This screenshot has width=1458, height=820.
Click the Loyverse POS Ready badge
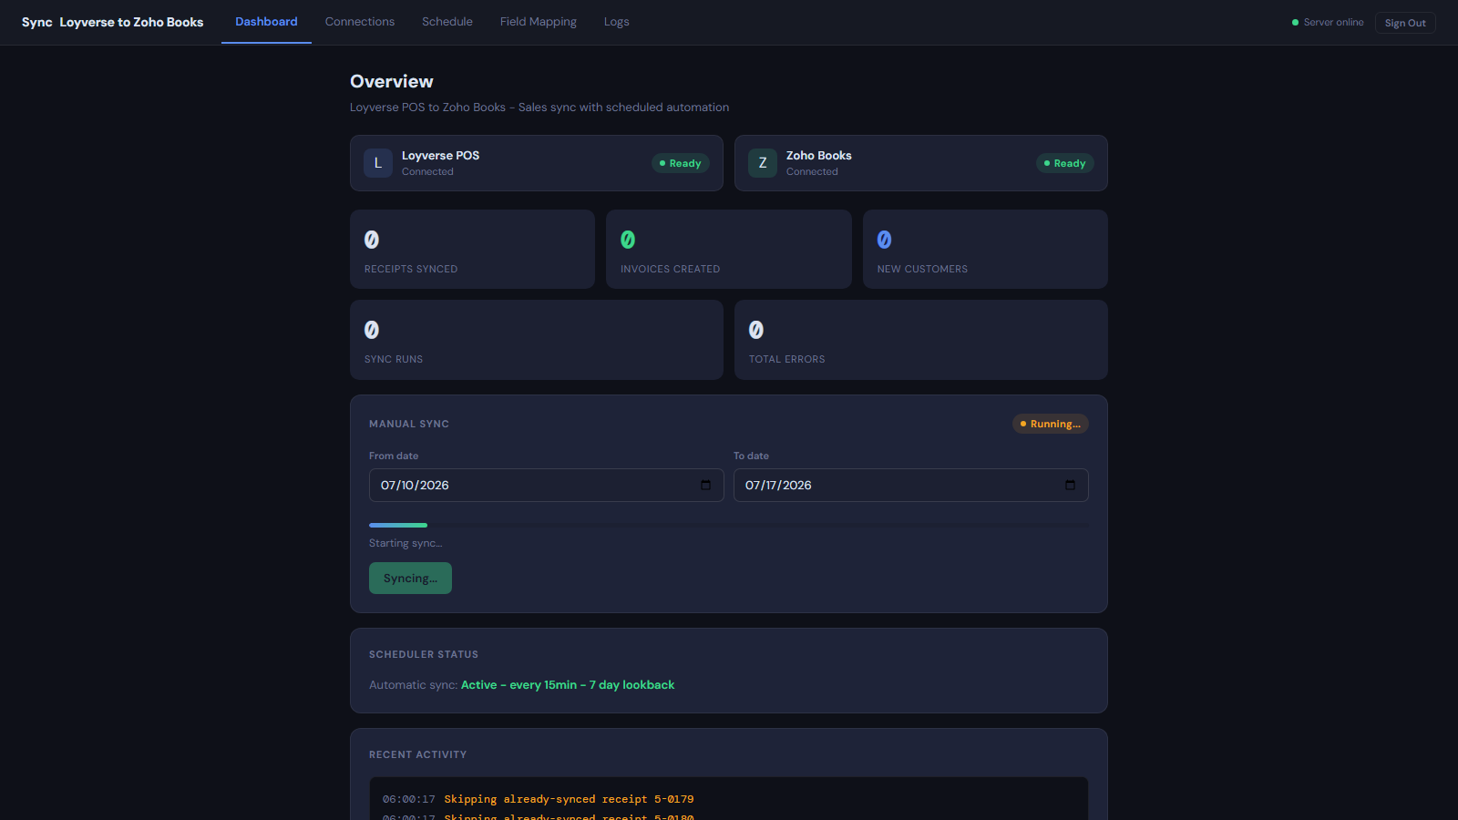coord(681,163)
